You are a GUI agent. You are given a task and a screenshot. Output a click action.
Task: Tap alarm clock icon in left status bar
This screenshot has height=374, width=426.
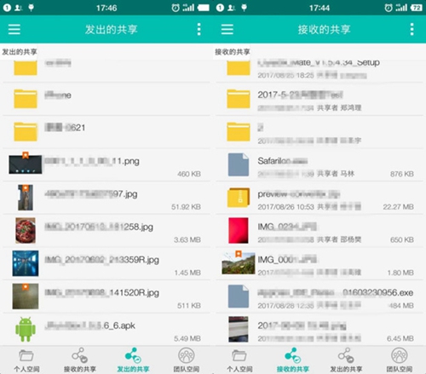click(x=176, y=8)
